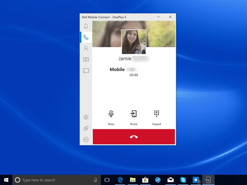Open the Messages sidebar icon
This screenshot has width=247, height=185.
click(86, 60)
